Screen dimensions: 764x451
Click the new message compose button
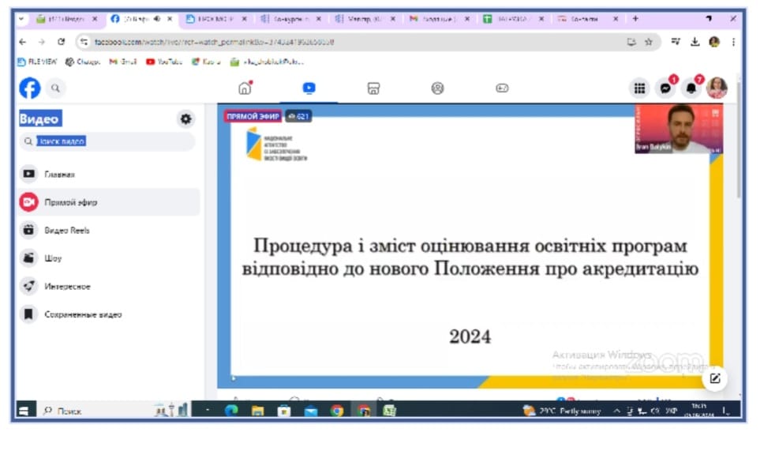coord(715,378)
